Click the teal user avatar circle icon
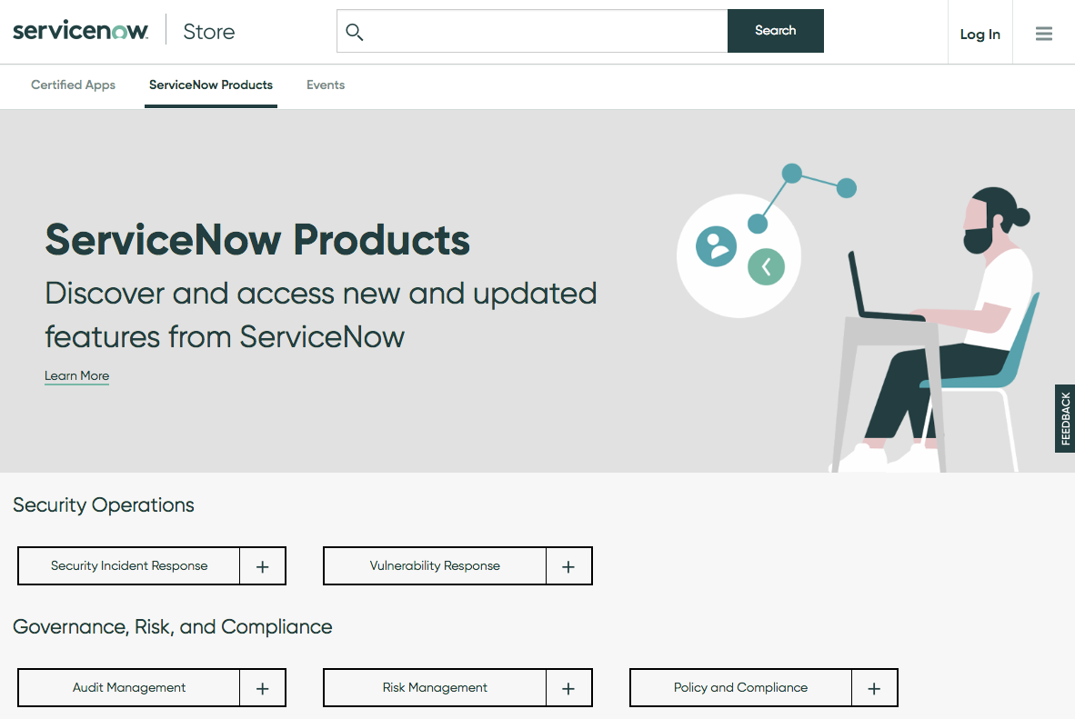The height and width of the screenshot is (719, 1075). (717, 246)
